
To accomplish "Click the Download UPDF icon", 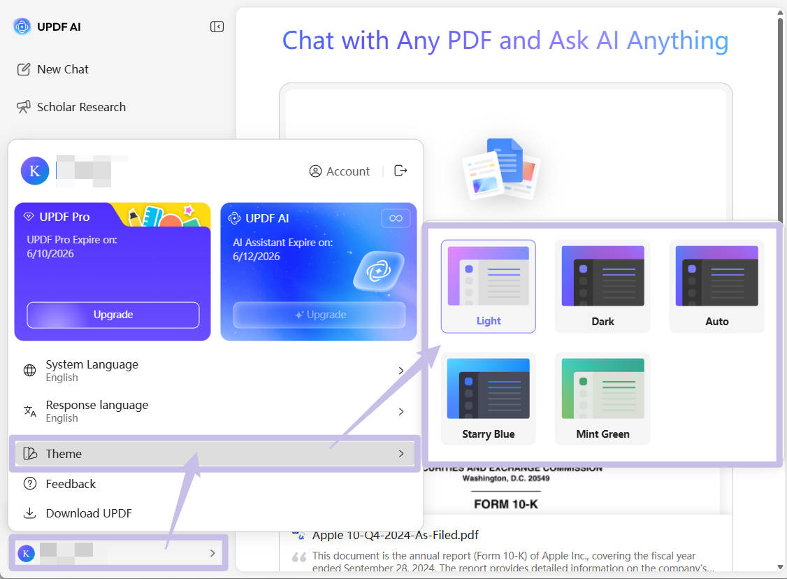I will point(29,513).
